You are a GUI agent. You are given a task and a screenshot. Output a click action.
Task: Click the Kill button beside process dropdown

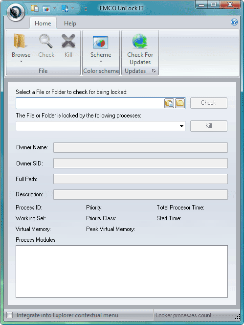point(209,126)
